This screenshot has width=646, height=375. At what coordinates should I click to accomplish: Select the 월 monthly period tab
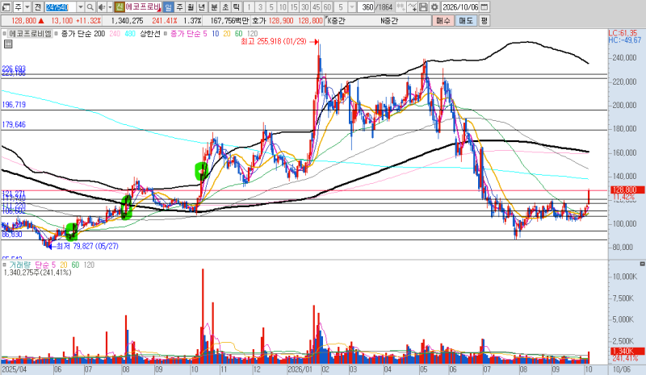point(191,7)
